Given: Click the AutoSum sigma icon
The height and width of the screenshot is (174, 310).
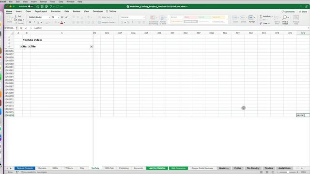Looking at the screenshot, I should [261, 16].
